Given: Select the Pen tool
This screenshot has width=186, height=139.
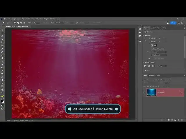Looking at the screenshot, I should (x=2, y=77).
